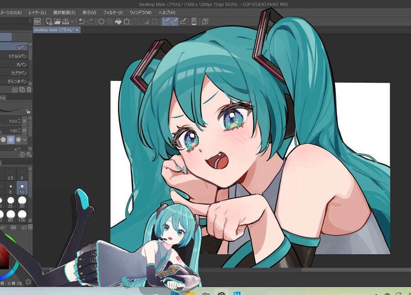Image resolution: width=411 pixels, height=295 pixels.
Task: Toggle the tool property lock icon
Action: coord(28,111)
